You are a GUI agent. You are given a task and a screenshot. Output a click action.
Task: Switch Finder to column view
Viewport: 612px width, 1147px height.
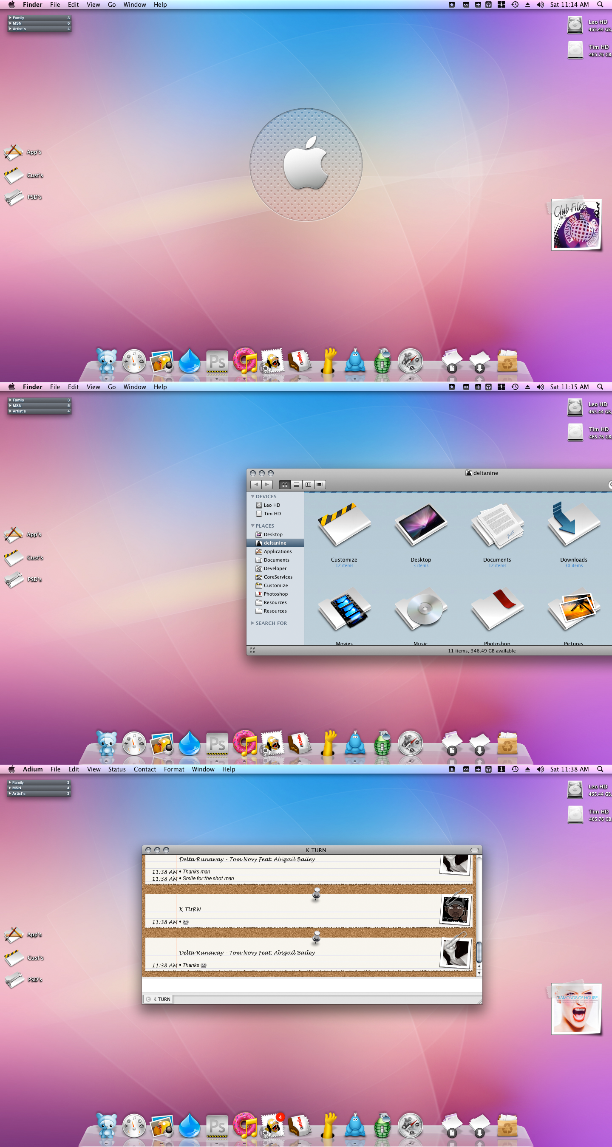pyautogui.click(x=308, y=484)
